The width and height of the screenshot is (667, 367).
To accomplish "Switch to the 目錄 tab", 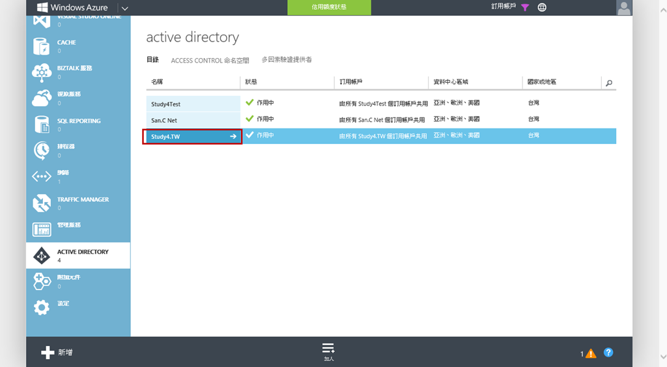I will 152,59.
